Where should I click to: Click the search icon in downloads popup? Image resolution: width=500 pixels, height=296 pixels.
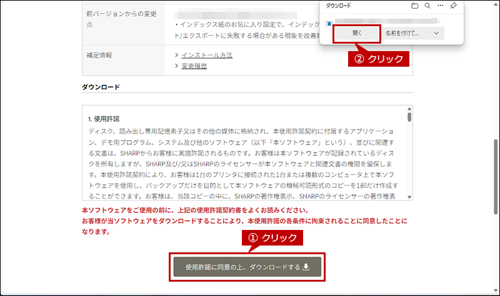[427, 6]
